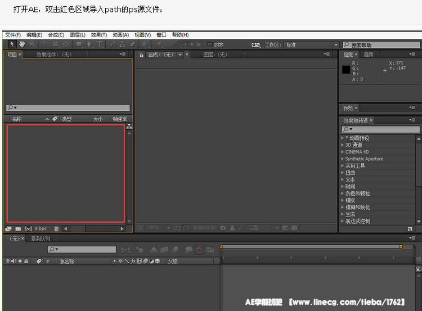Switch to the 音频 tab
This screenshot has height=311, width=422.
(369, 55)
